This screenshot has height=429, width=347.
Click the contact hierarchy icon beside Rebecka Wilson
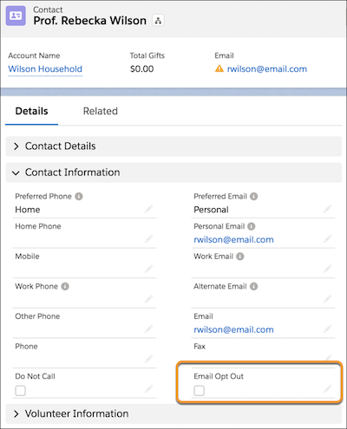coord(158,21)
